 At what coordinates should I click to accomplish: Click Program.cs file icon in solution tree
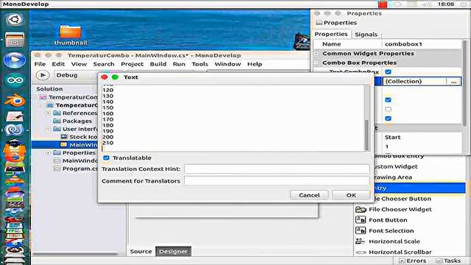pyautogui.click(x=57, y=169)
